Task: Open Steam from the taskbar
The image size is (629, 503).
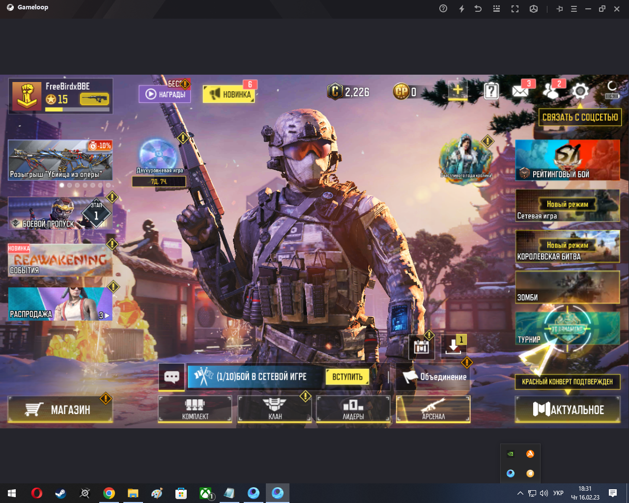Action: tap(60, 493)
